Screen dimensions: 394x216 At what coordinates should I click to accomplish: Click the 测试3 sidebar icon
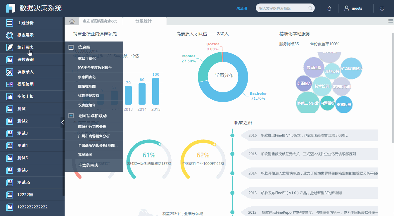(10, 133)
